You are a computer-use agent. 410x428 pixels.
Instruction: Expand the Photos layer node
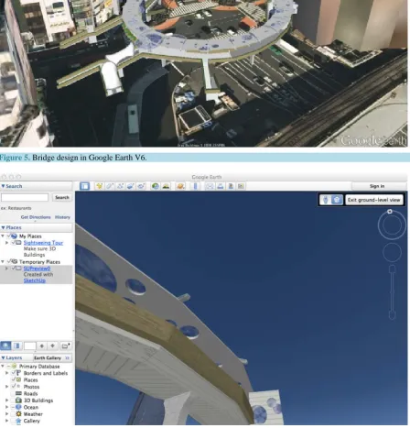6,387
